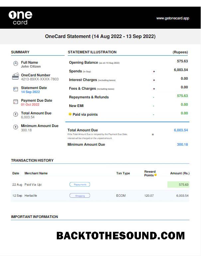This screenshot has height=256, width=201.
Task: Click the yellow coin beside Paid via points
Action: click(x=70, y=114)
